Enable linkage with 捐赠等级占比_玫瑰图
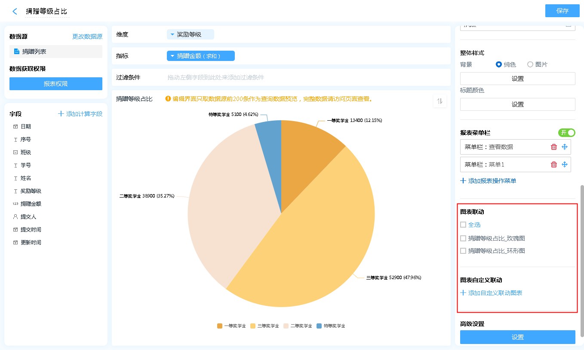Image resolution: width=584 pixels, height=350 pixels. pyautogui.click(x=463, y=238)
